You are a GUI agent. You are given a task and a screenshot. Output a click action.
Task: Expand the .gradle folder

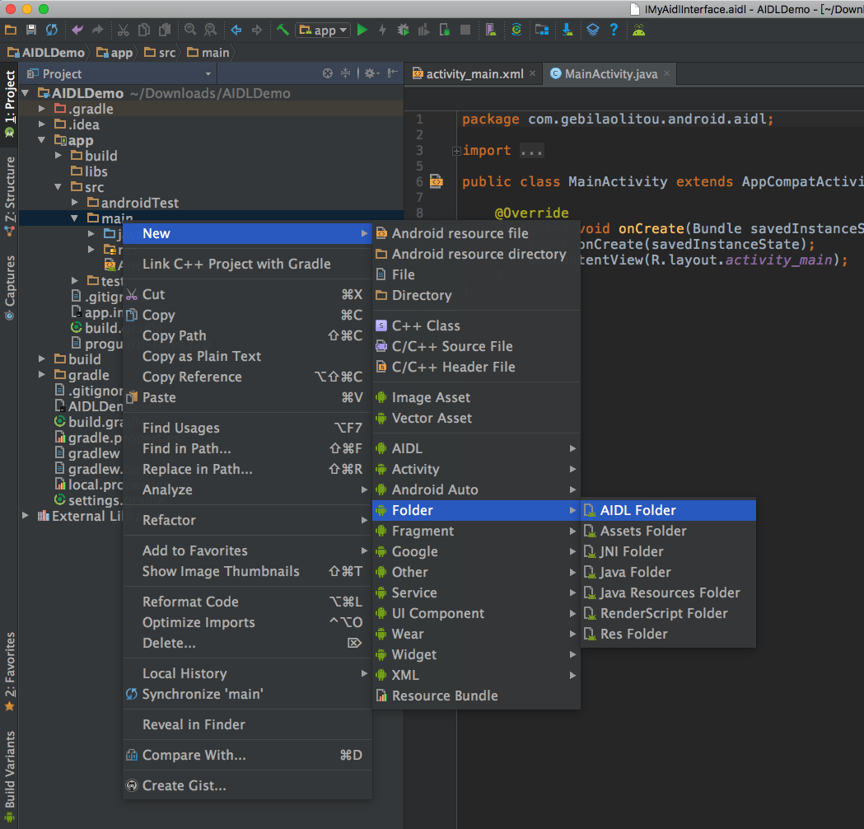tap(42, 109)
